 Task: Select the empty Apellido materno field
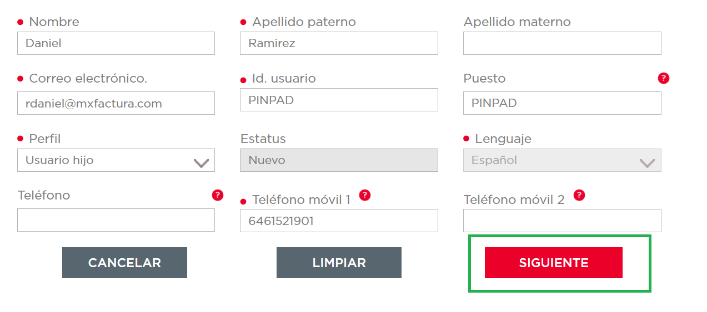pos(561,43)
